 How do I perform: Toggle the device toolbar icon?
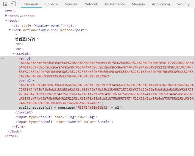tap(13, 4)
